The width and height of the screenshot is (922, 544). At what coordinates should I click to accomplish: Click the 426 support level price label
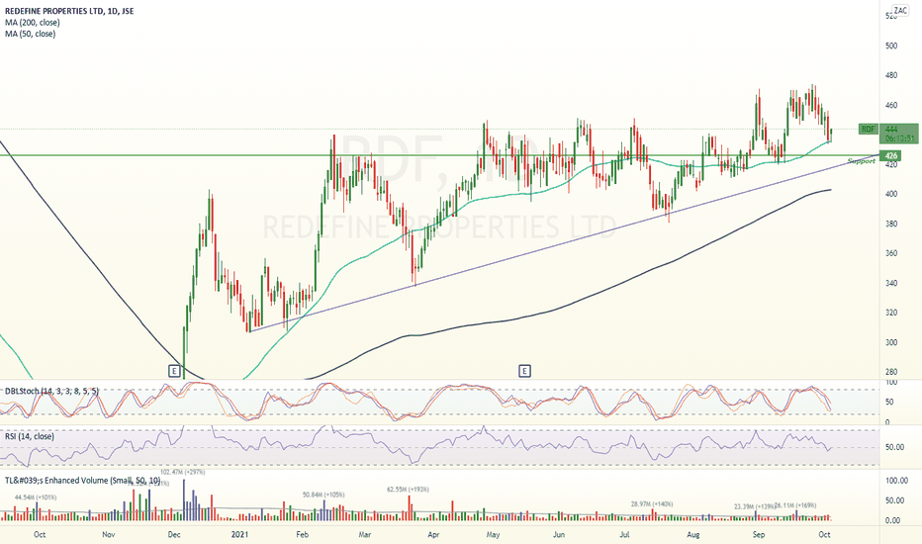pyautogui.click(x=891, y=156)
